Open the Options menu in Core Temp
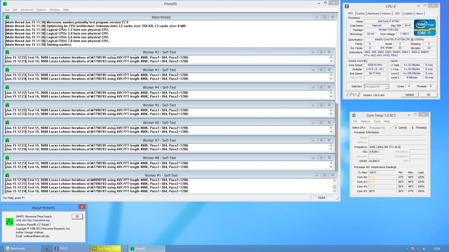The width and height of the screenshot is (449, 252). coord(365,121)
